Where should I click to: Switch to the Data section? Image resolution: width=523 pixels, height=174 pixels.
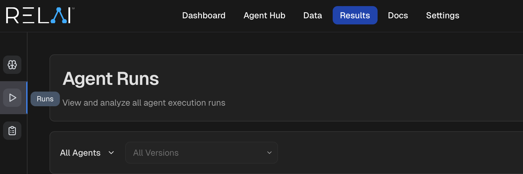(x=313, y=15)
